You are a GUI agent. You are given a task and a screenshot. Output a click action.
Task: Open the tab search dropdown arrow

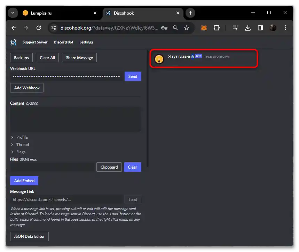tap(13, 13)
